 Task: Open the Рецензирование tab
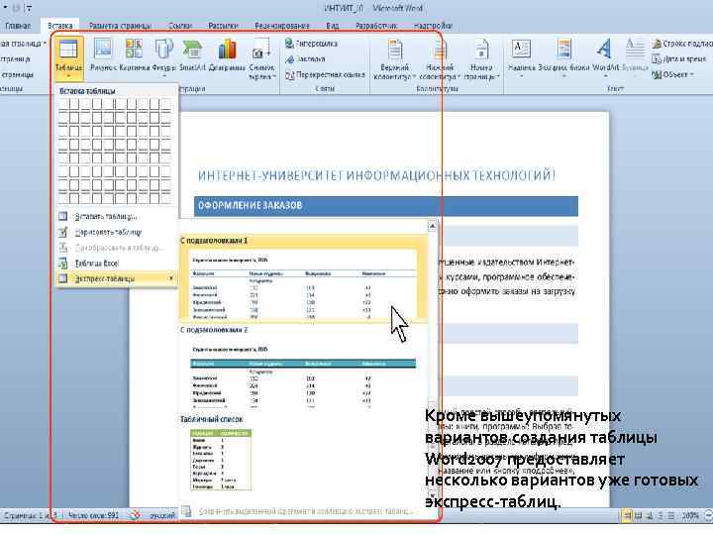282,26
